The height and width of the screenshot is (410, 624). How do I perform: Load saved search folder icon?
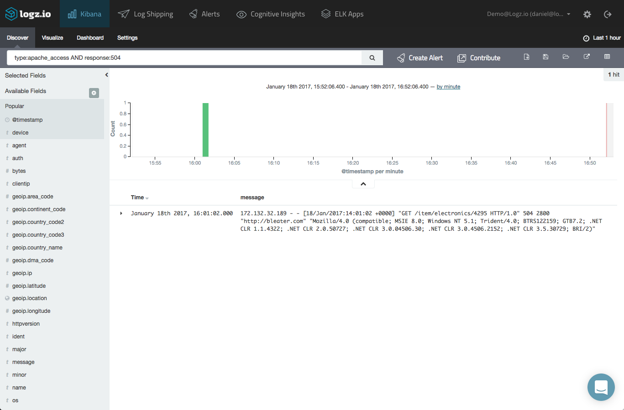(x=566, y=57)
